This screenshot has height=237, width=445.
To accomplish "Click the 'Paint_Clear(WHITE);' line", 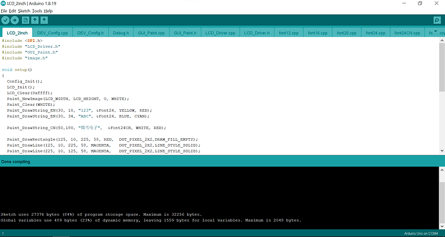I will point(31,105).
